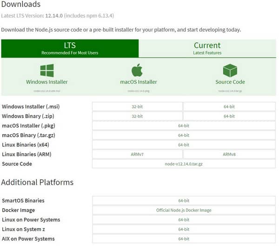Download 64-bit SmartOS Binaries
This screenshot has height=246, width=279.
(x=184, y=200)
